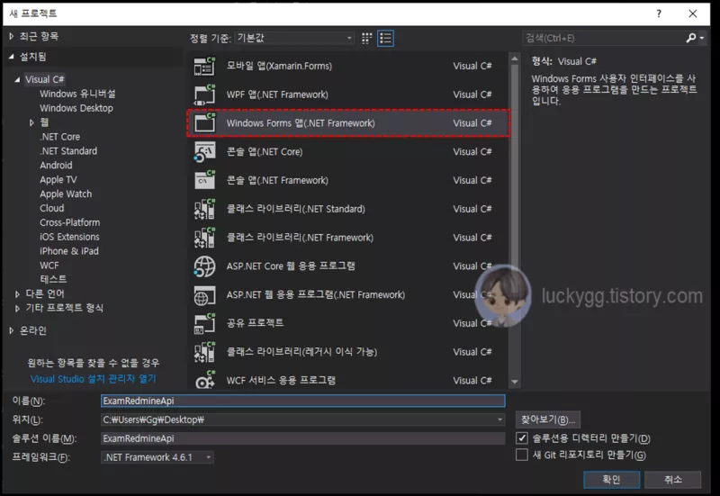Image resolution: width=720 pixels, height=496 pixels.
Task: Click template list scrollbar up arrow
Action: coord(514,59)
